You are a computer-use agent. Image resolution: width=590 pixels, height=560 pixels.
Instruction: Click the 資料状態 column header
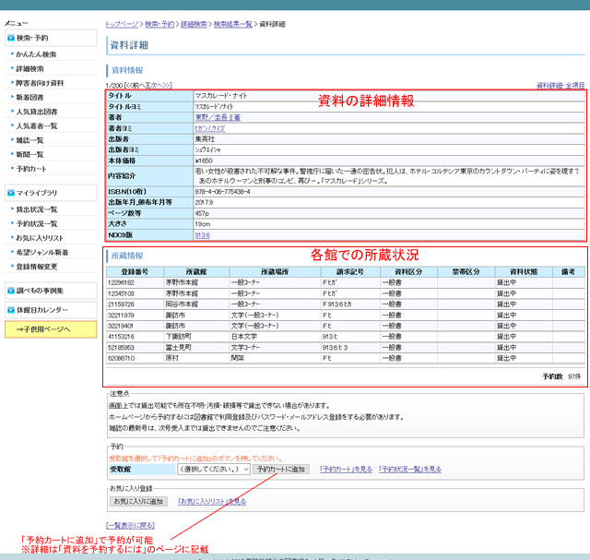point(524,272)
